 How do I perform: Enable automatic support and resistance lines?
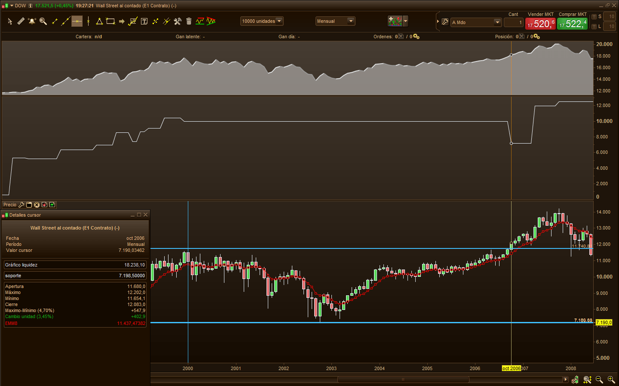[x=200, y=21]
